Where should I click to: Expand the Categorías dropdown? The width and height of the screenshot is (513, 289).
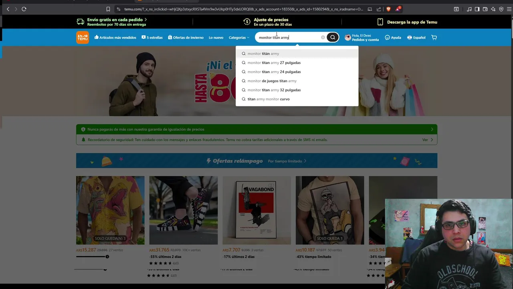[239, 37]
